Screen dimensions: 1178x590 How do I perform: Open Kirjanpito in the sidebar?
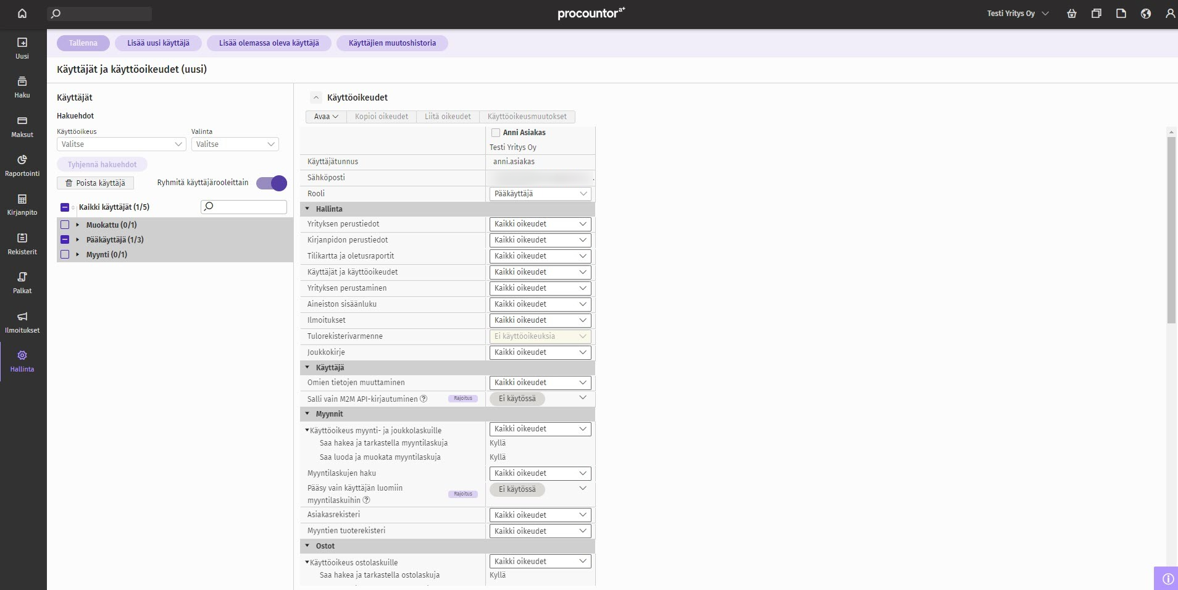click(x=22, y=204)
